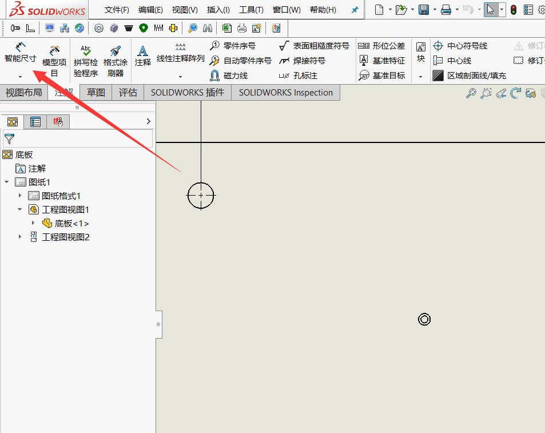545x433 pixels.
Task: Click 自动零件序号 auto balloon
Action: 241,61
